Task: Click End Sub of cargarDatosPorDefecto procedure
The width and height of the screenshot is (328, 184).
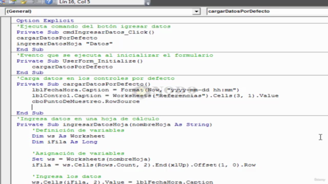Action: tap(30, 113)
